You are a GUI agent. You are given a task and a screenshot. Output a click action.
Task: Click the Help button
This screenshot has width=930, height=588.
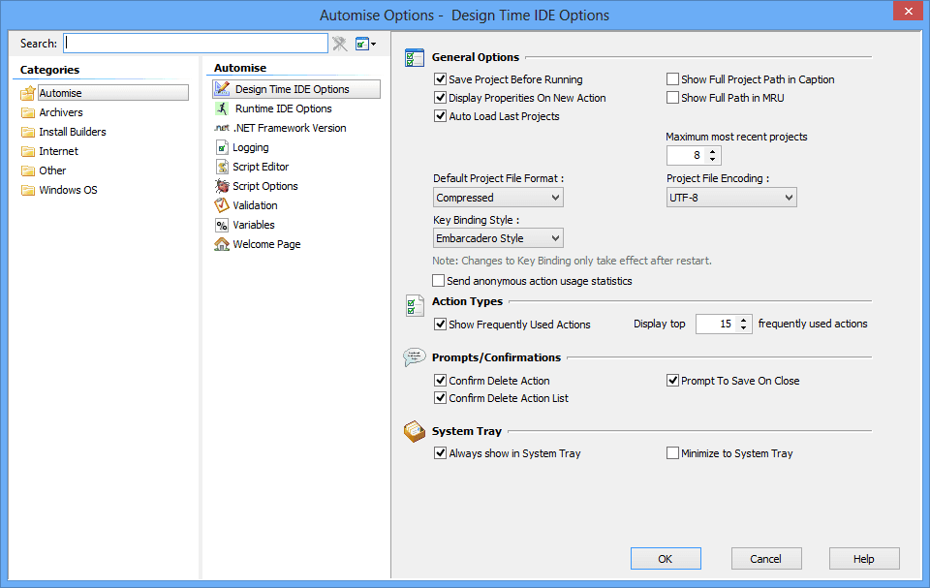tap(863, 559)
